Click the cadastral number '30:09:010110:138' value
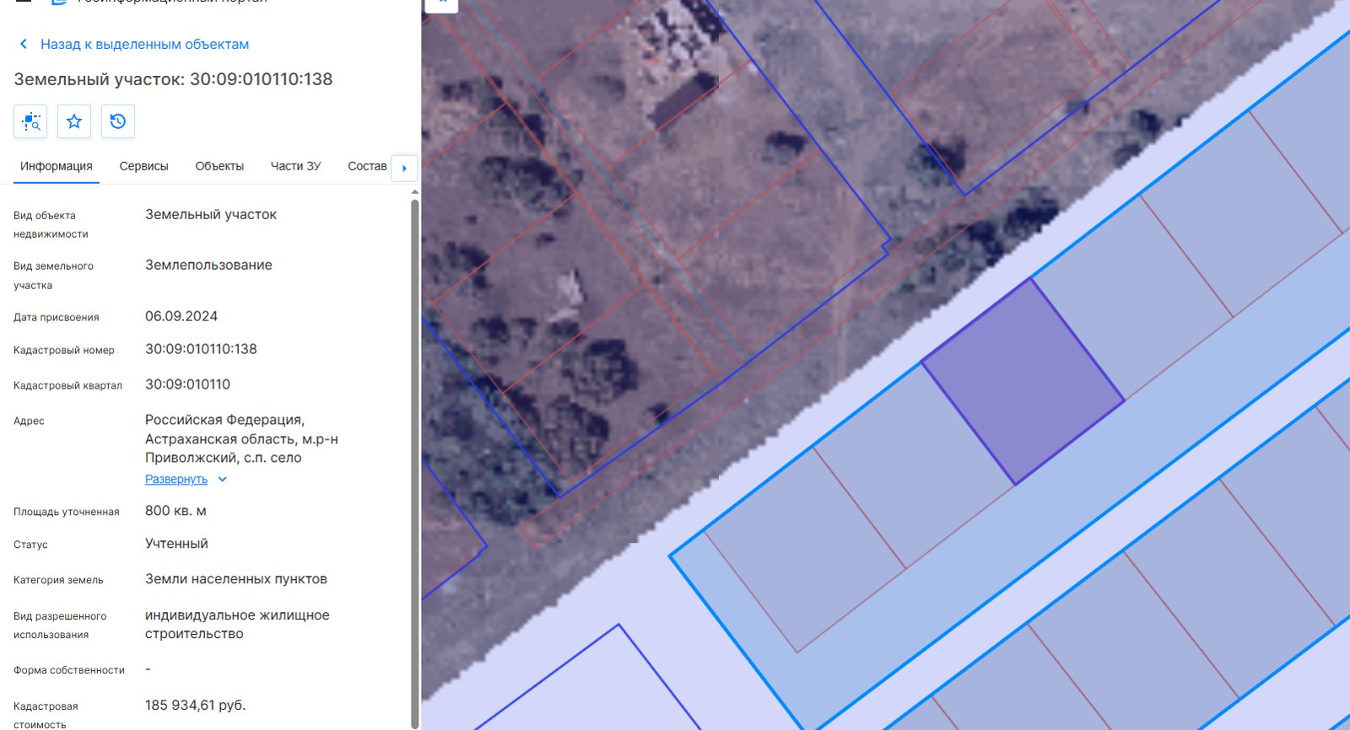This screenshot has width=1350, height=730. point(201,349)
